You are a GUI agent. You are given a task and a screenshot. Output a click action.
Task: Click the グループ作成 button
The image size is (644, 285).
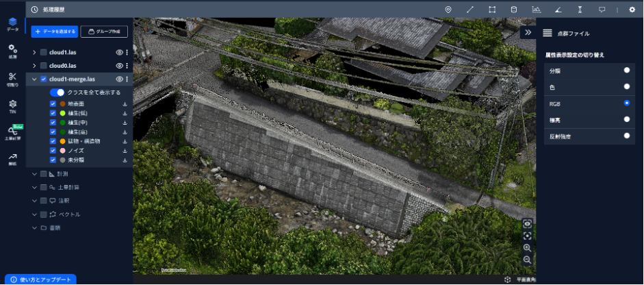click(104, 32)
